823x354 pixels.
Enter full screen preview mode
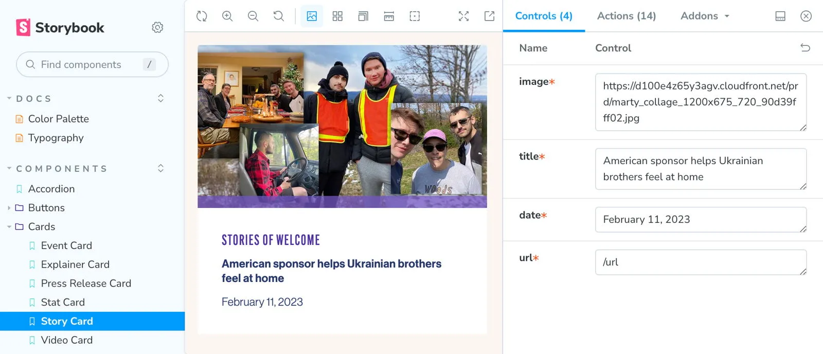[463, 16]
